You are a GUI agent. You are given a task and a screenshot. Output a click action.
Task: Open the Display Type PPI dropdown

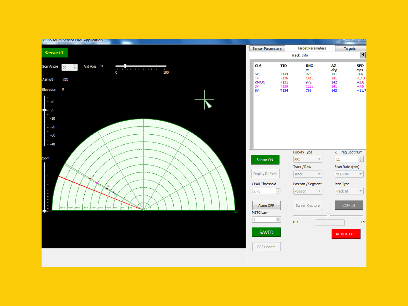click(x=308, y=159)
